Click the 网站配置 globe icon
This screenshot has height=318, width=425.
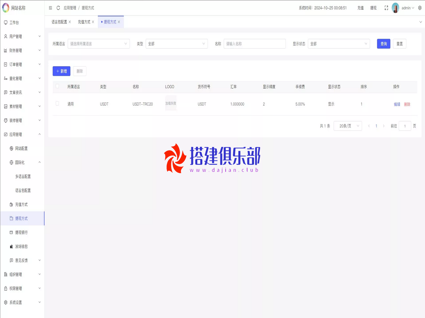[11, 148]
